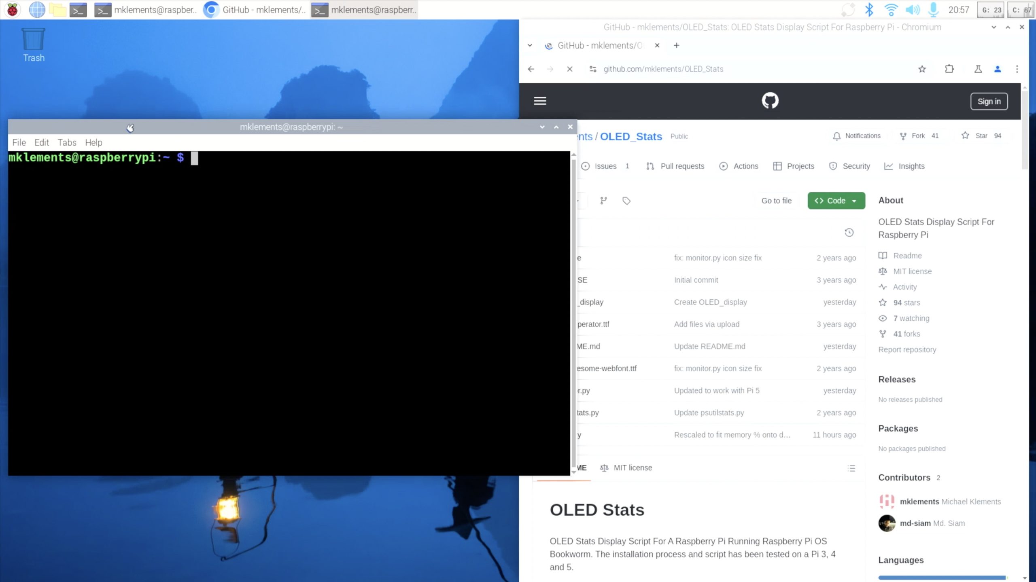1036x582 pixels.
Task: Open Chromium extensions puzzle icon
Action: click(x=949, y=69)
